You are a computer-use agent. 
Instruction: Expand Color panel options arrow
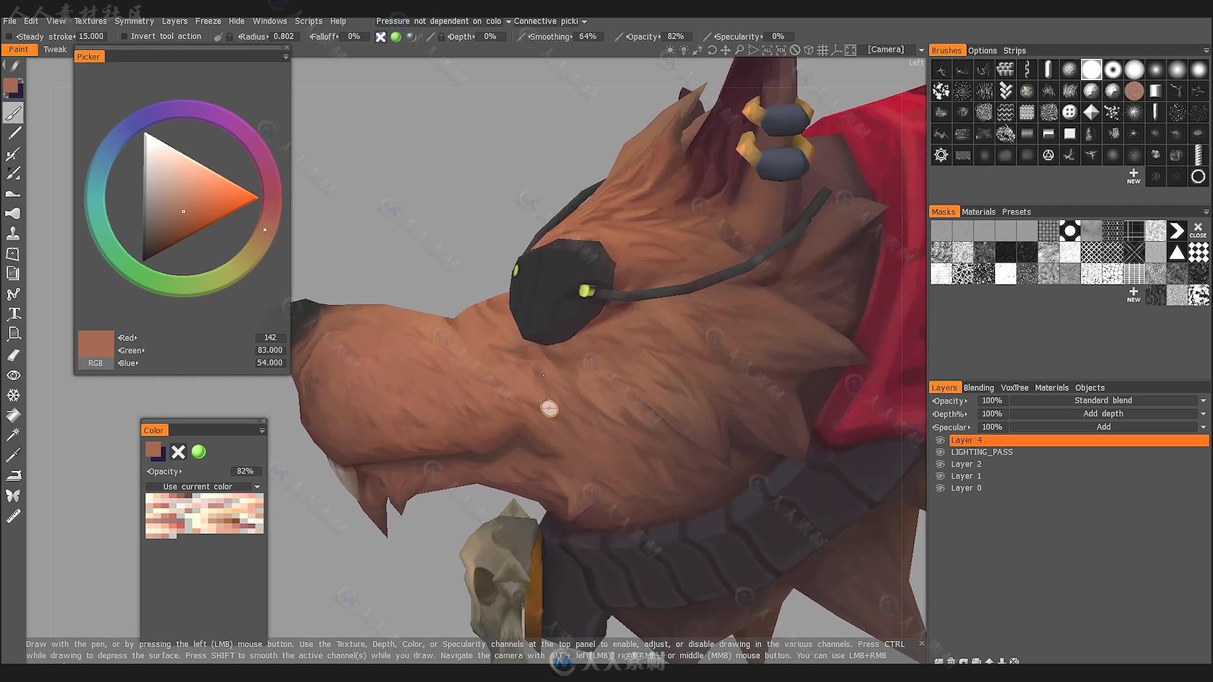(x=262, y=431)
